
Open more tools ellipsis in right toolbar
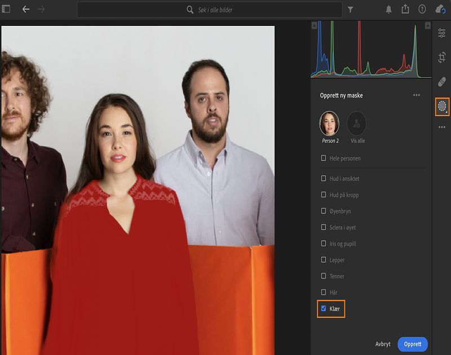pos(442,127)
